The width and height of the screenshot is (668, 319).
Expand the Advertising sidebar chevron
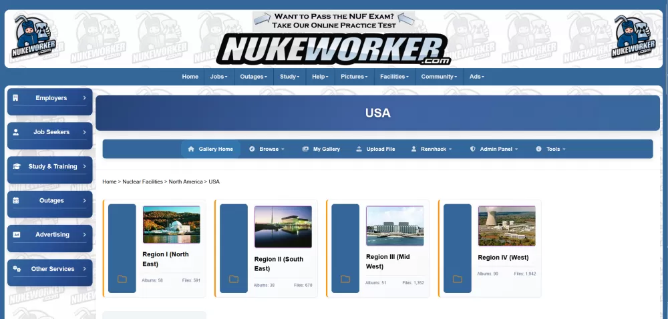(x=84, y=234)
